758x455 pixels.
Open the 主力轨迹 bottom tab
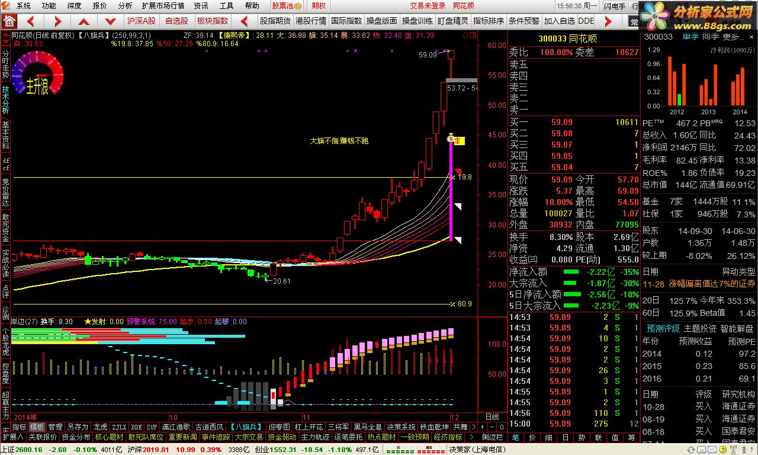[315, 437]
